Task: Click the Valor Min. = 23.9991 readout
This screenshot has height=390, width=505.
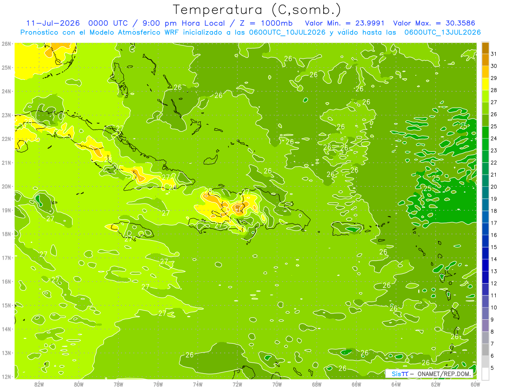Action: click(345, 23)
